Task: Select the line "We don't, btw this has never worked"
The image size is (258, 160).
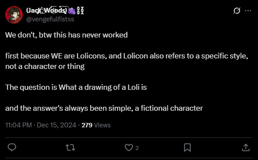Action: coord(66,35)
